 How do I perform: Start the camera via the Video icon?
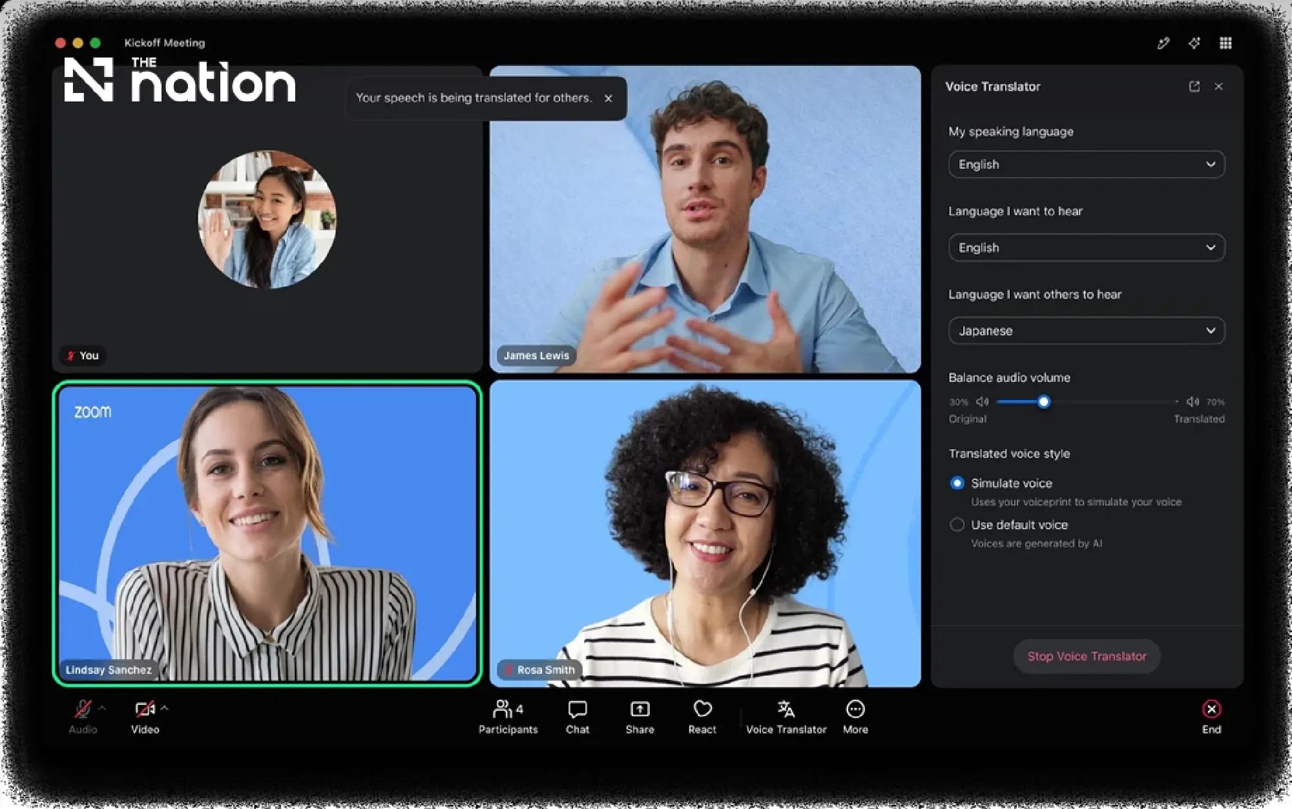tap(145, 709)
